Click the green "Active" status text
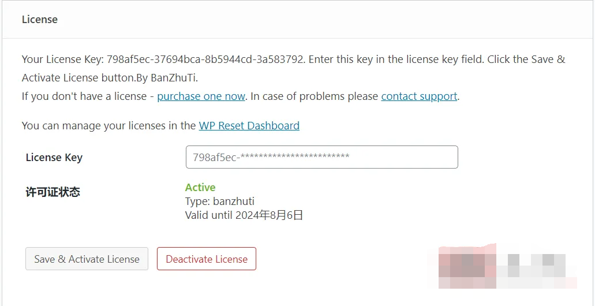Screen dimensions: 595x306 [200, 187]
